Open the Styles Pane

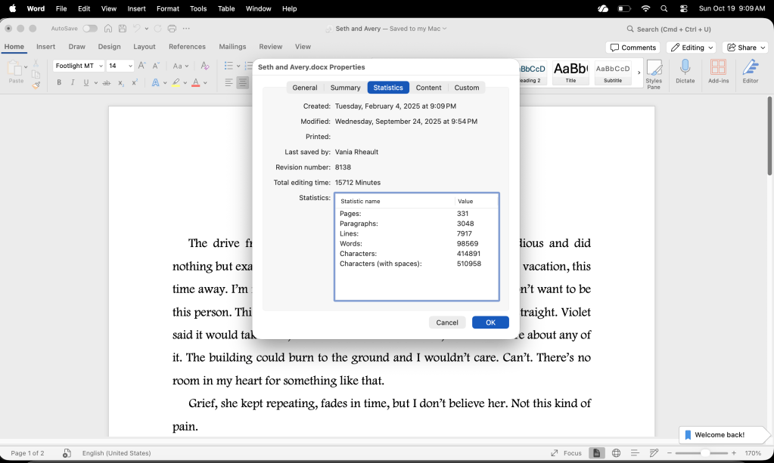coord(655,73)
